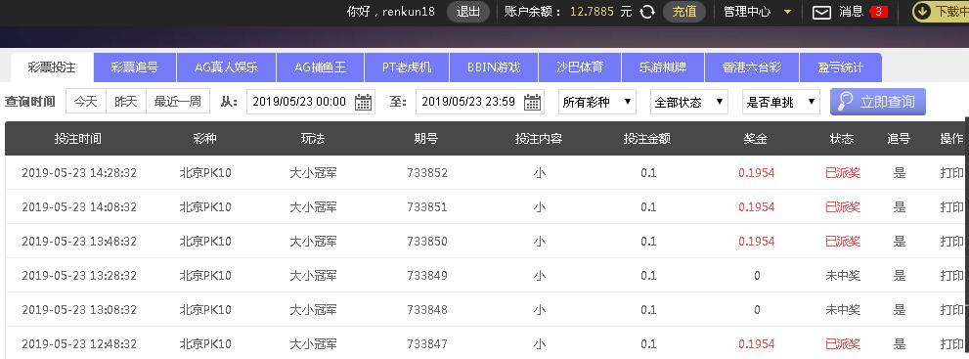Image resolution: width=969 pixels, height=359 pixels.
Task: Click the 未中奖 status in row 733848
Action: tap(843, 309)
